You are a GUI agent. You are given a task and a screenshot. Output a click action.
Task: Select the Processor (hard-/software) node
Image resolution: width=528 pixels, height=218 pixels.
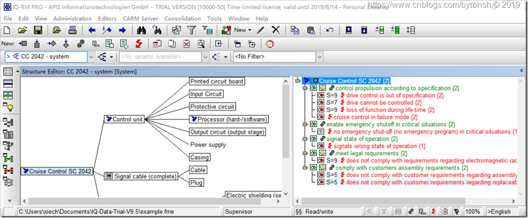[229, 119]
